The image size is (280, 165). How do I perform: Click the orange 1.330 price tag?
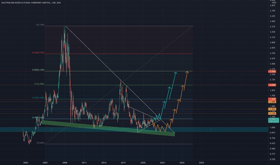point(272,113)
